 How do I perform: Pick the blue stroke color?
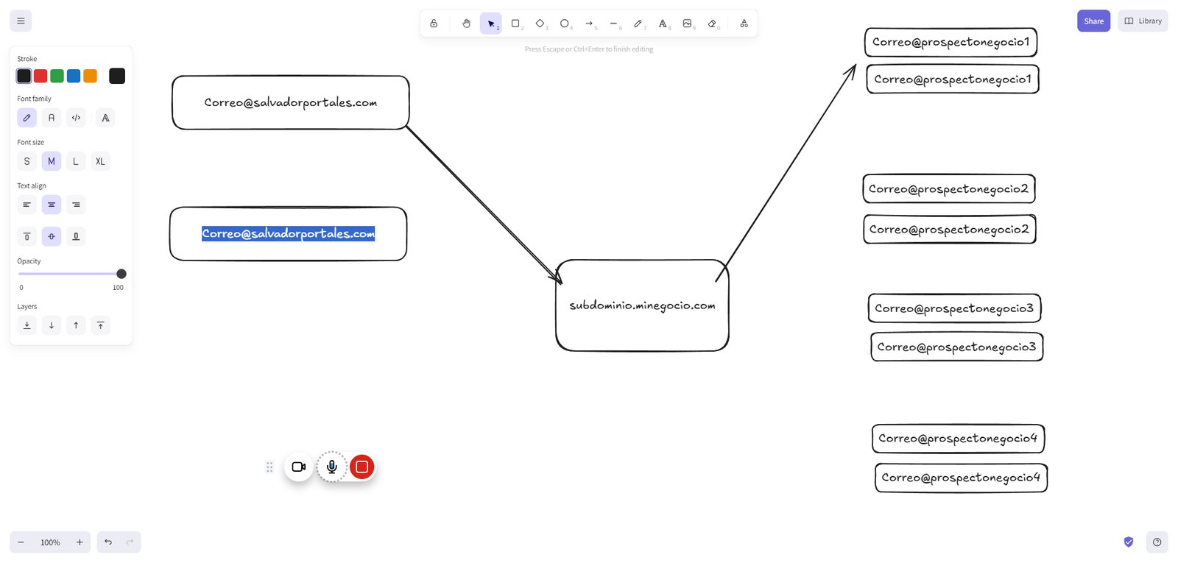click(x=74, y=76)
